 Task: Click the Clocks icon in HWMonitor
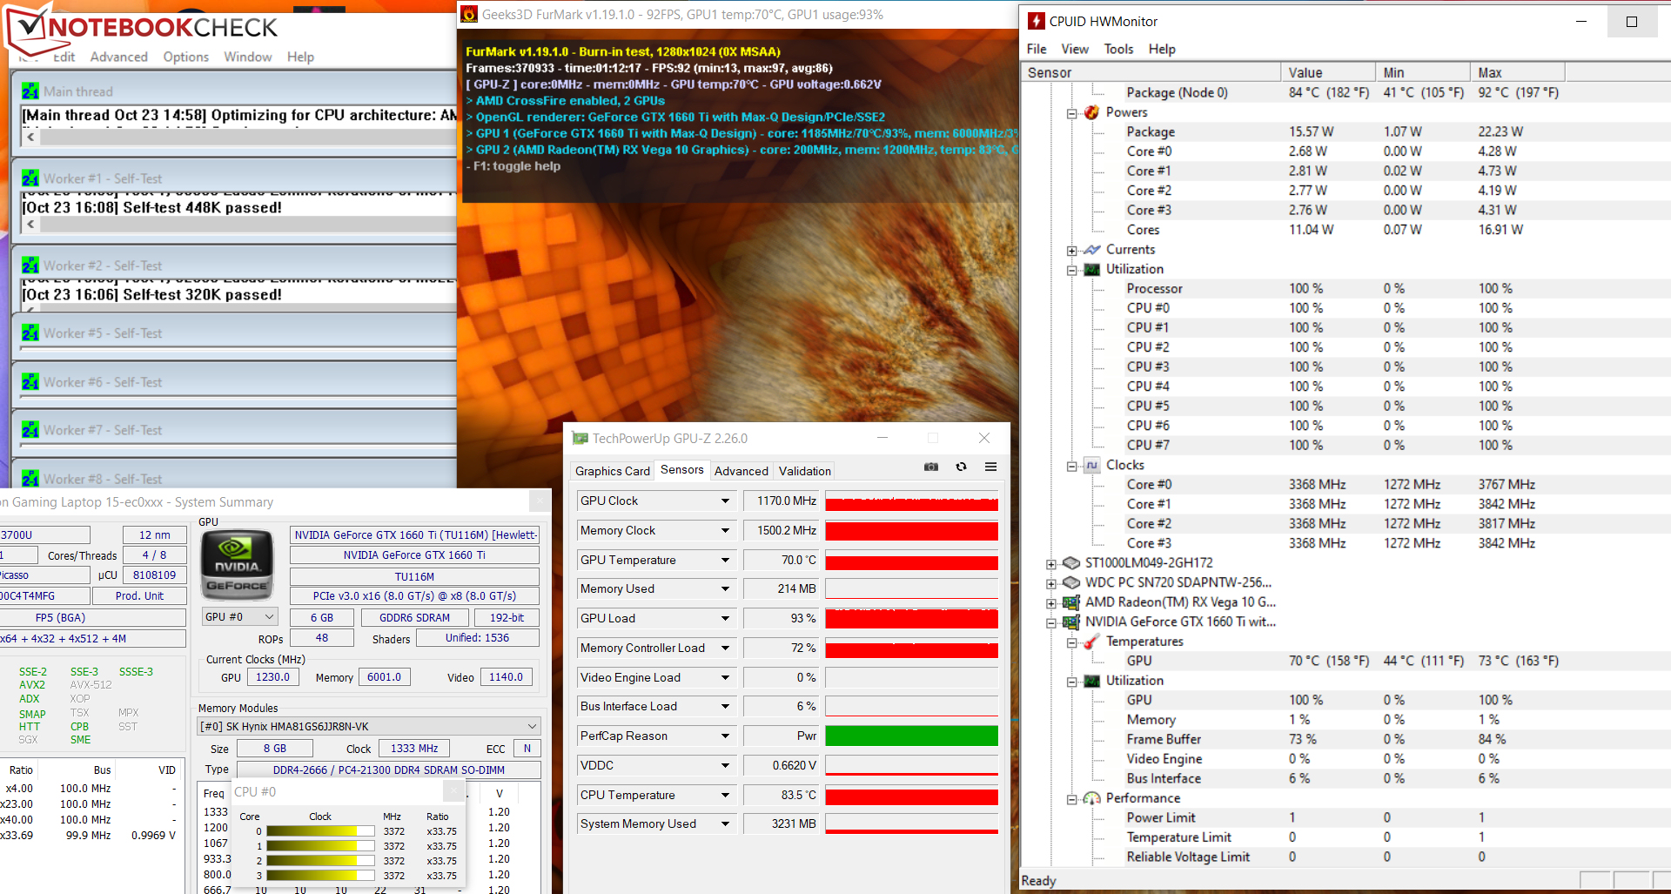coord(1091,465)
